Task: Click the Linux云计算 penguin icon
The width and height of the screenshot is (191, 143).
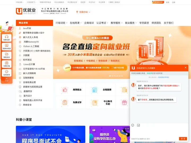Action: pyautogui.click(x=20, y=64)
